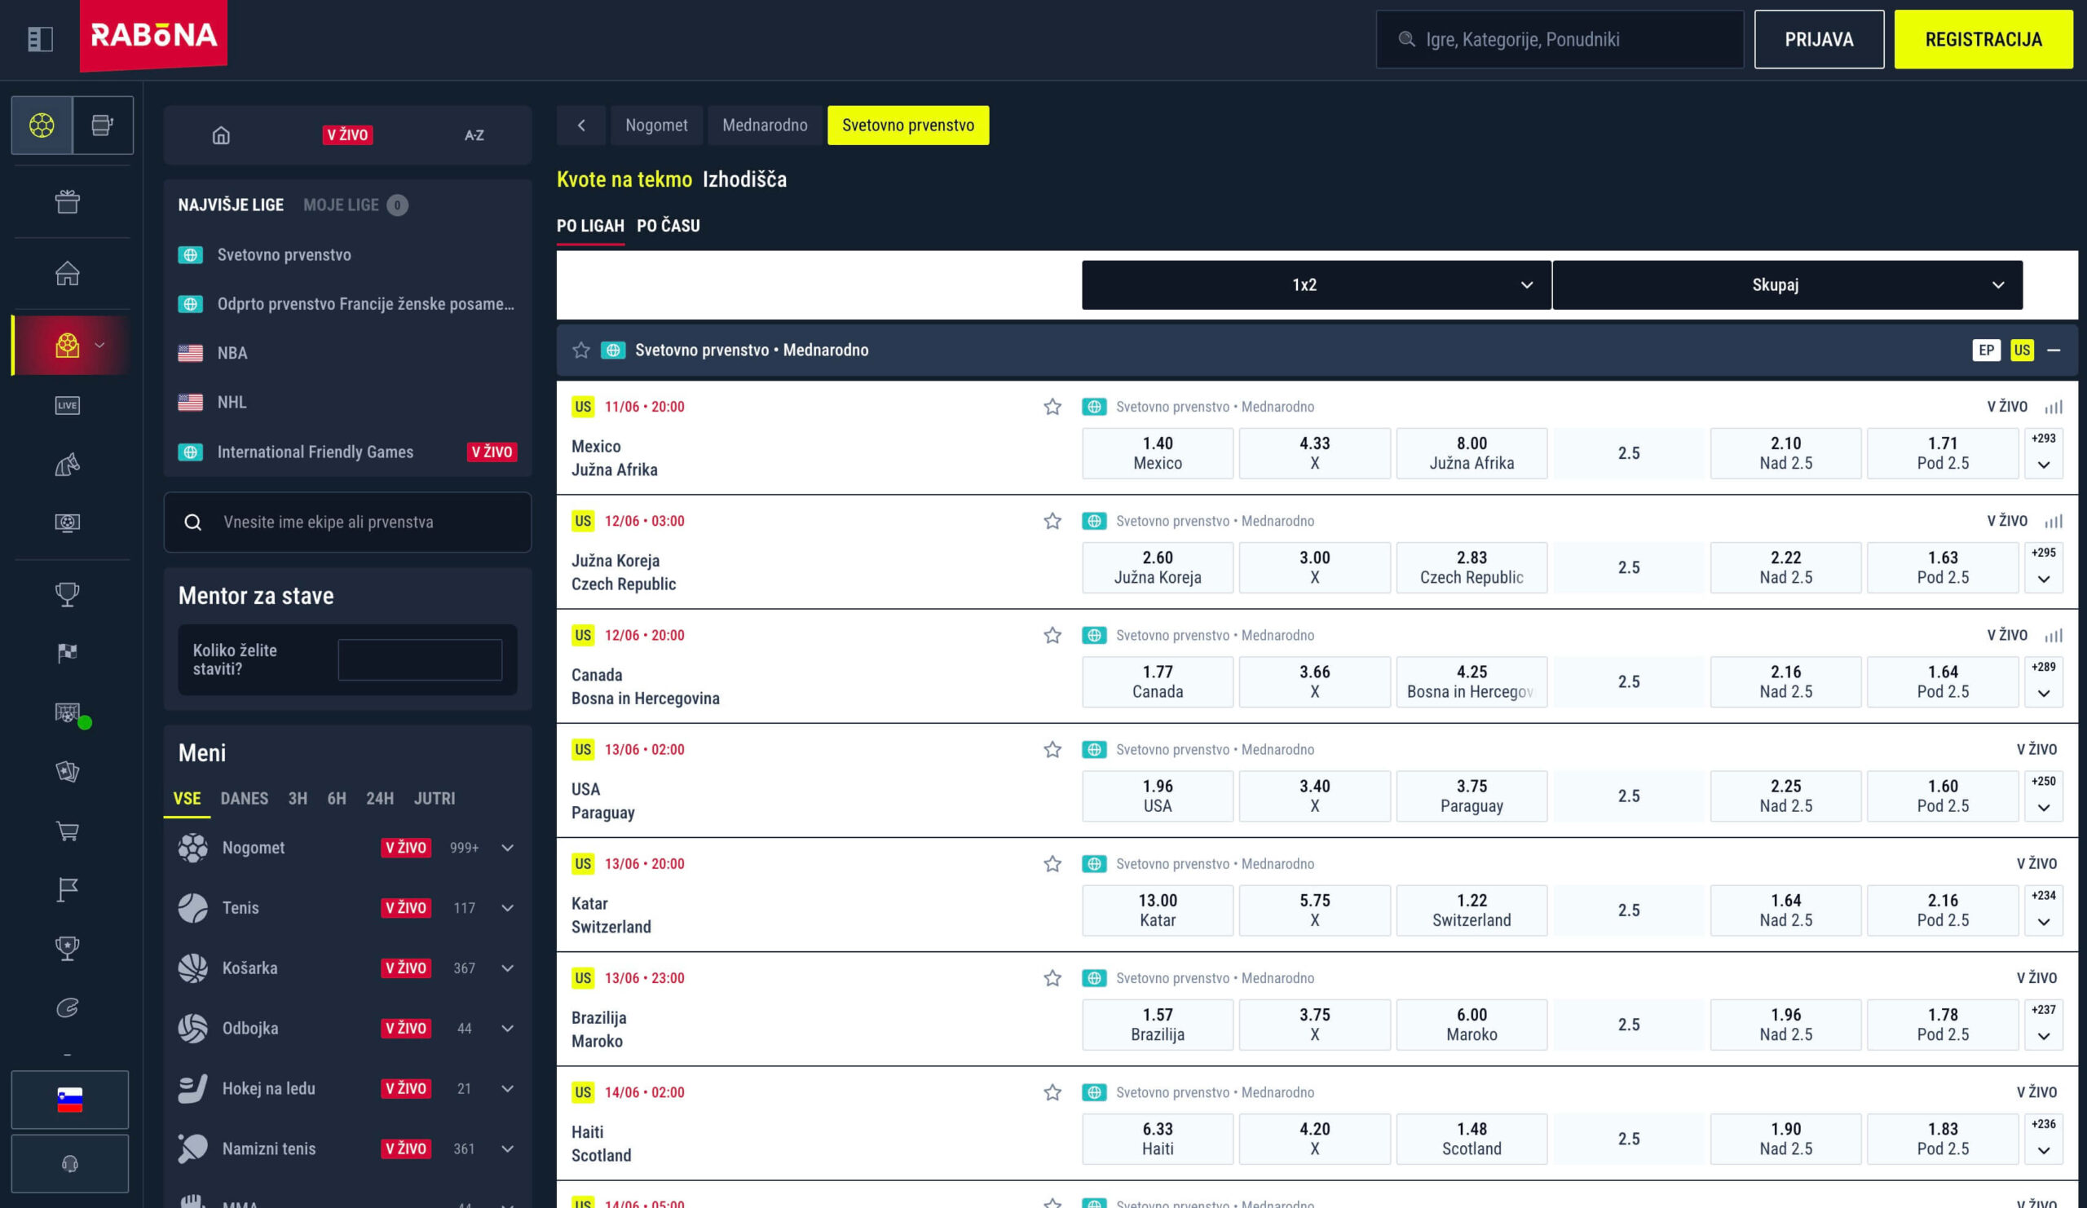This screenshot has width=2087, height=1208.
Task: Collapse the sidebar panel icon next to the logo
Action: pyautogui.click(x=40, y=39)
